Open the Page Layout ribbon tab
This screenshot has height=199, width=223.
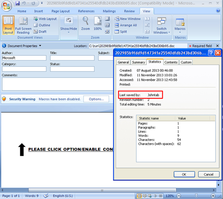point(61,11)
